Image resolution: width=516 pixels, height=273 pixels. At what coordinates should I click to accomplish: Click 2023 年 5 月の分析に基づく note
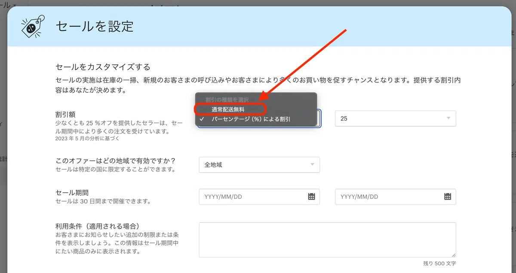[87, 139]
